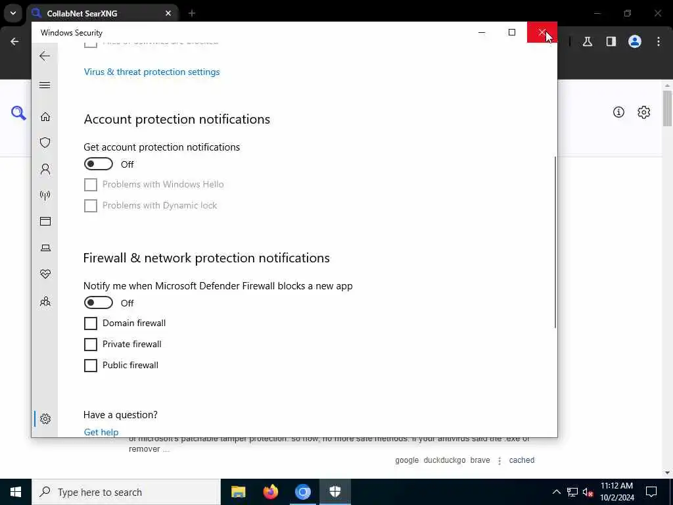Screen dimensions: 673x505
Task: Open the browser tab search dropdown
Action: (13, 13)
